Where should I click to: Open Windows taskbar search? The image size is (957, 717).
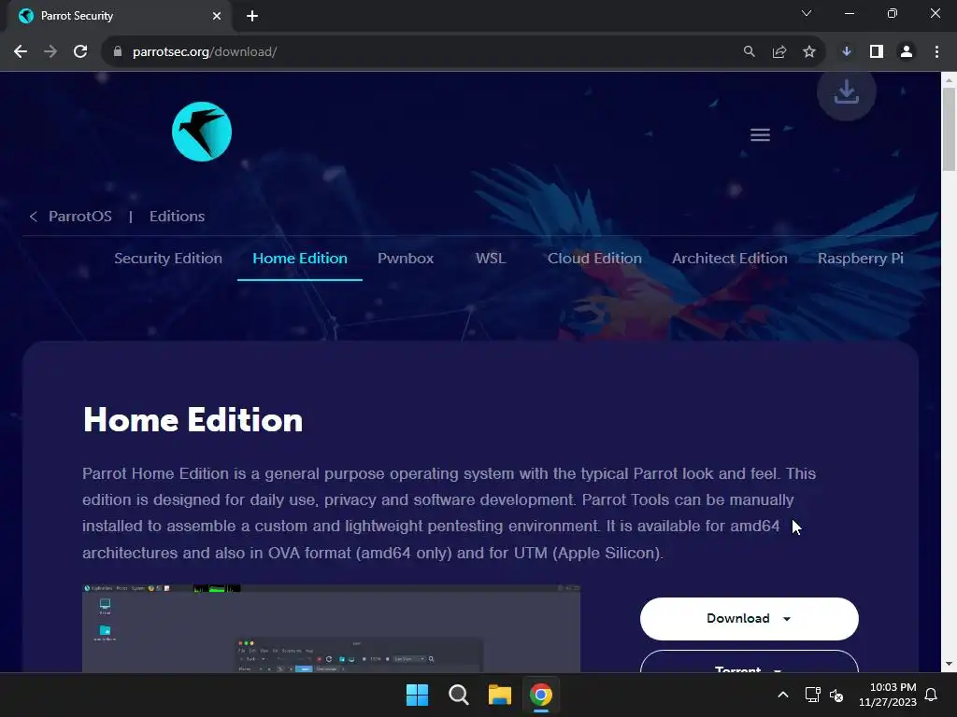(x=458, y=695)
